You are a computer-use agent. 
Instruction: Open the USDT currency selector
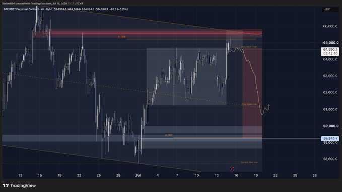point(330,9)
